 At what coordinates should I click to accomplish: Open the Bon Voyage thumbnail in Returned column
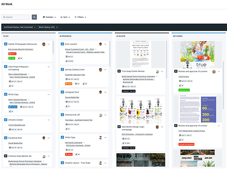click(197, 158)
